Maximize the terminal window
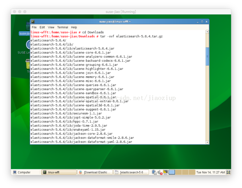Image resolution: width=242 pixels, height=188 pixels. [202, 22]
